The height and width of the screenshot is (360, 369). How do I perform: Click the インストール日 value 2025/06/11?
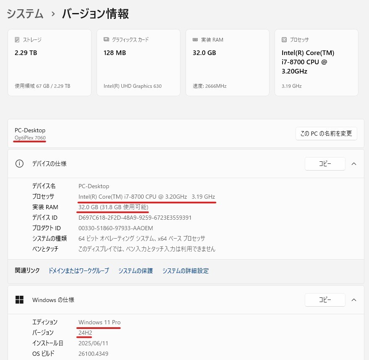point(93,343)
